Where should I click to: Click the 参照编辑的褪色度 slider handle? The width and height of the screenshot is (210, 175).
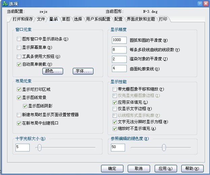click(164, 148)
